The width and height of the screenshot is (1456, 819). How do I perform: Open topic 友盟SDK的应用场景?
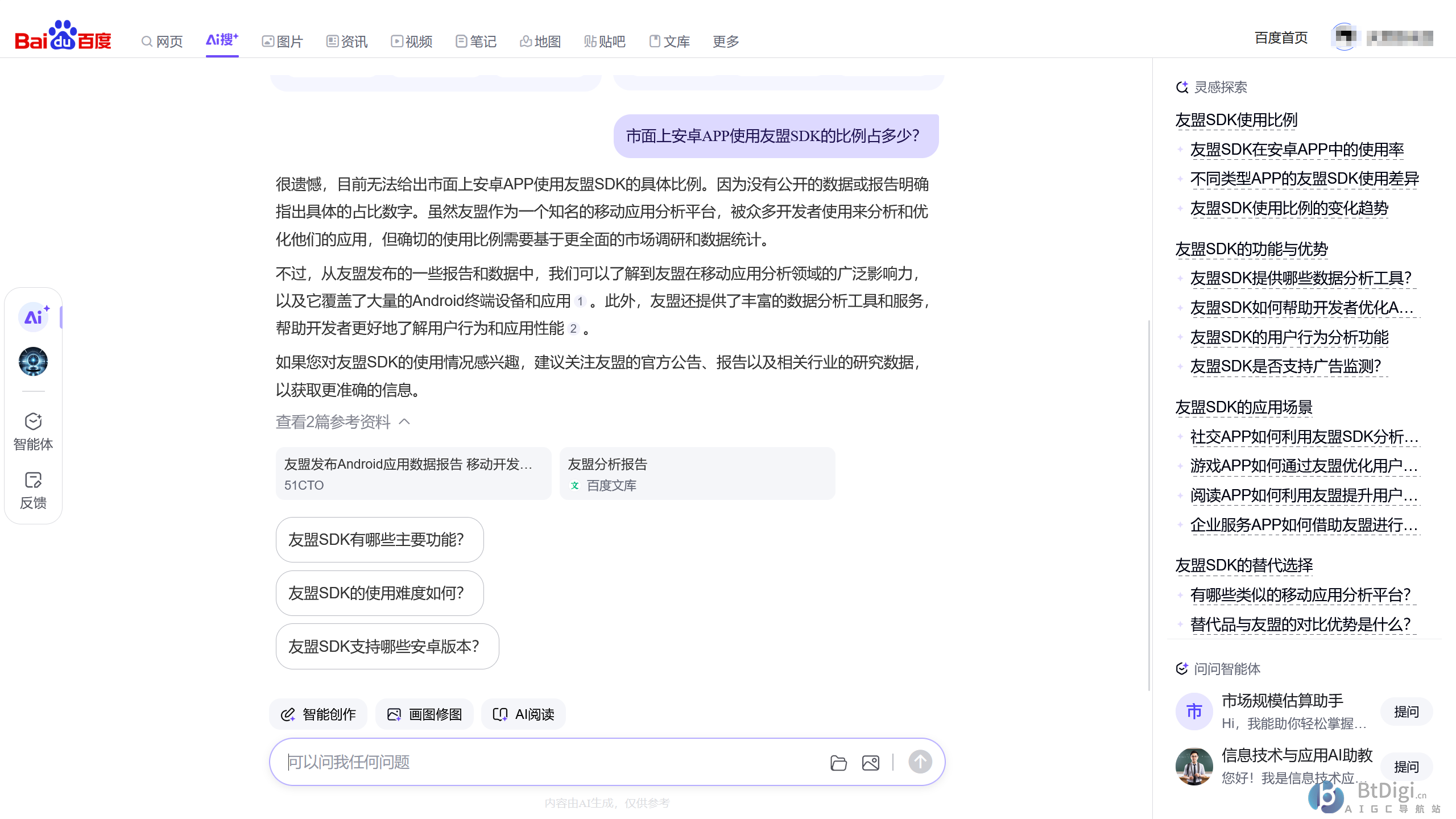click(x=1244, y=407)
